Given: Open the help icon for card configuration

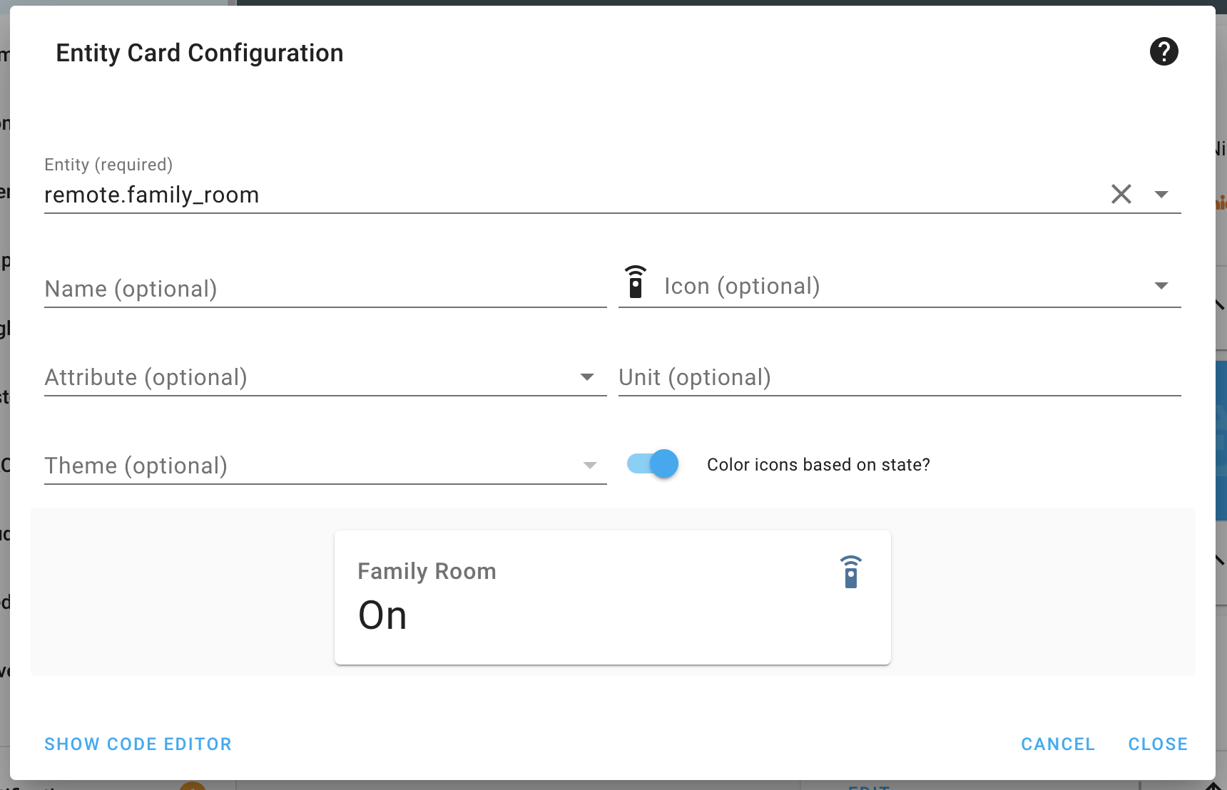Looking at the screenshot, I should (1164, 51).
